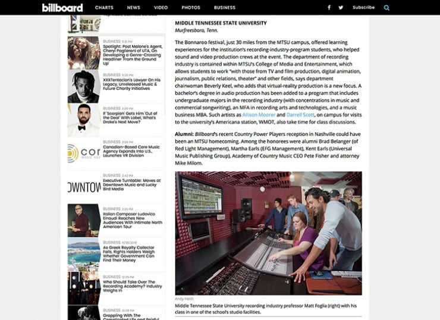Open the search magnifier icon
This screenshot has width=440, height=320.
pos(386,8)
